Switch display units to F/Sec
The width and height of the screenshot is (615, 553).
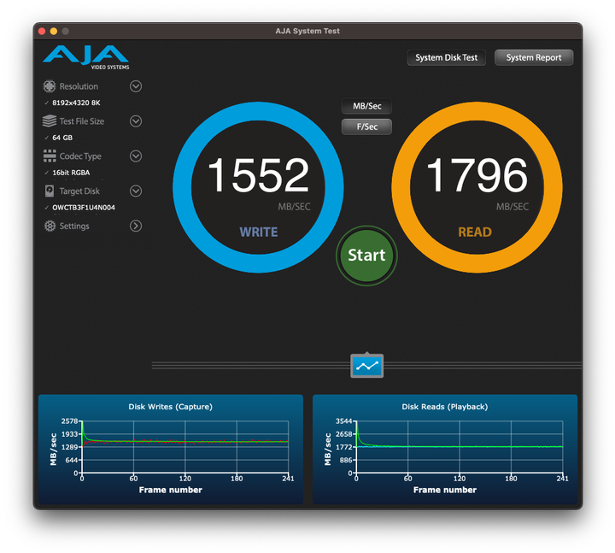tap(366, 126)
